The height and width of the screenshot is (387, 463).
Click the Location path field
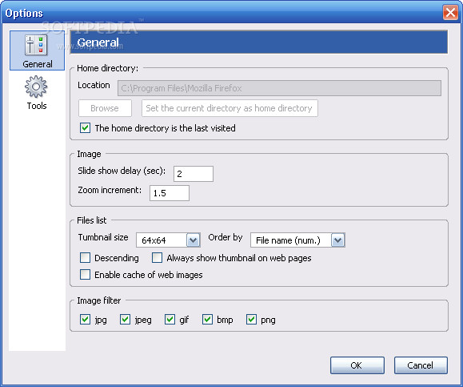(279, 88)
